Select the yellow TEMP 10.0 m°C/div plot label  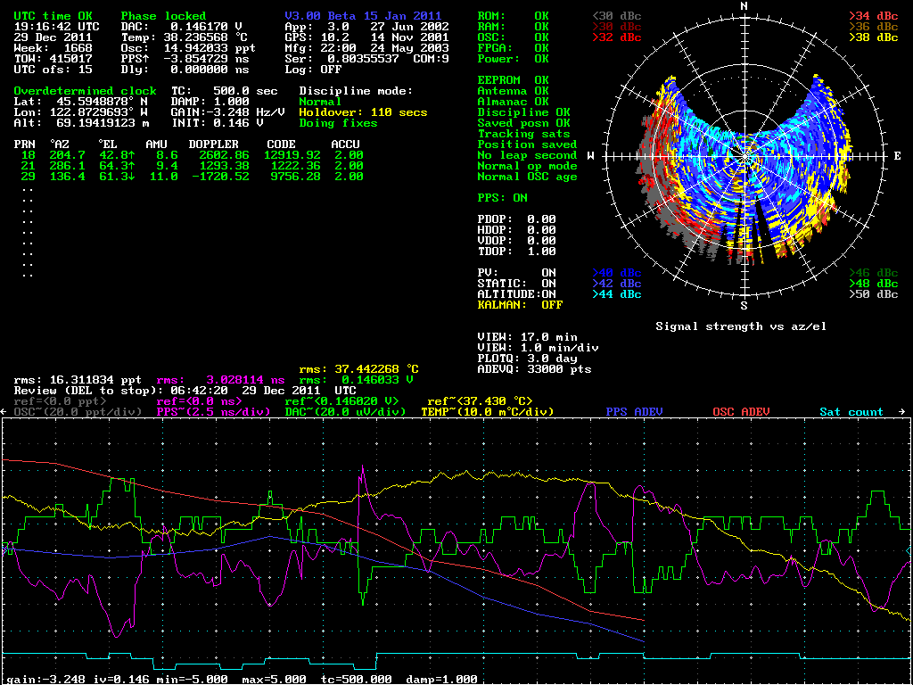487,412
